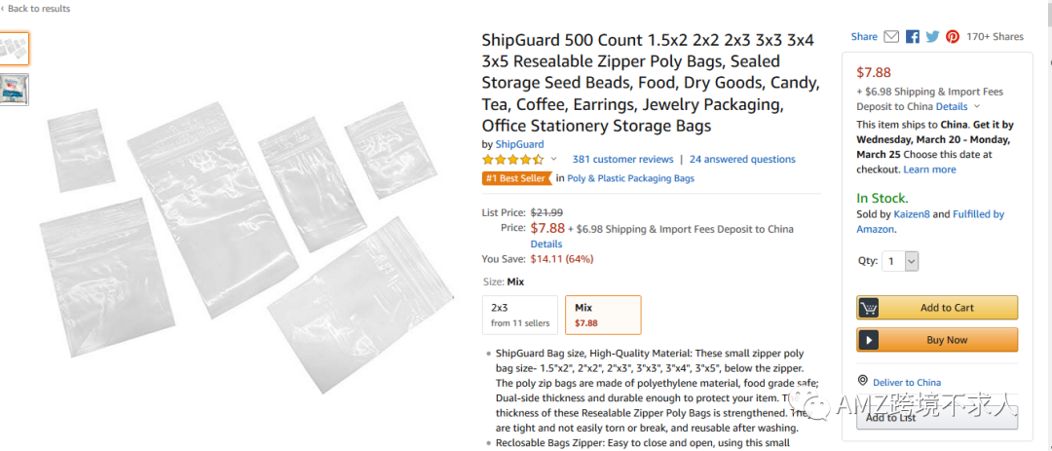Click the location pin delivery icon
Screen dimensions: 1052x451
(863, 382)
